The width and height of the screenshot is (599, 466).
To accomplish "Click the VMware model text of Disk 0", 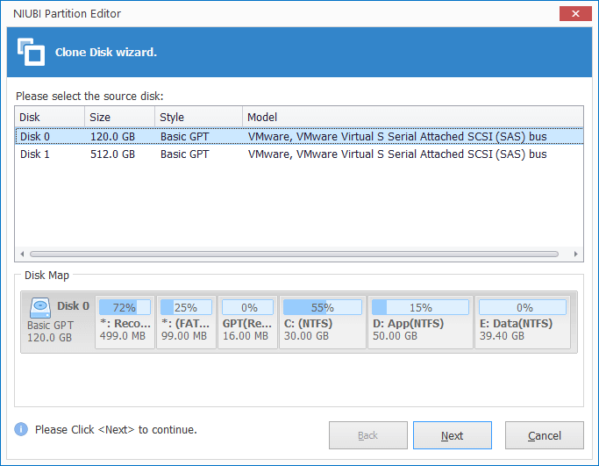I will pos(397,137).
